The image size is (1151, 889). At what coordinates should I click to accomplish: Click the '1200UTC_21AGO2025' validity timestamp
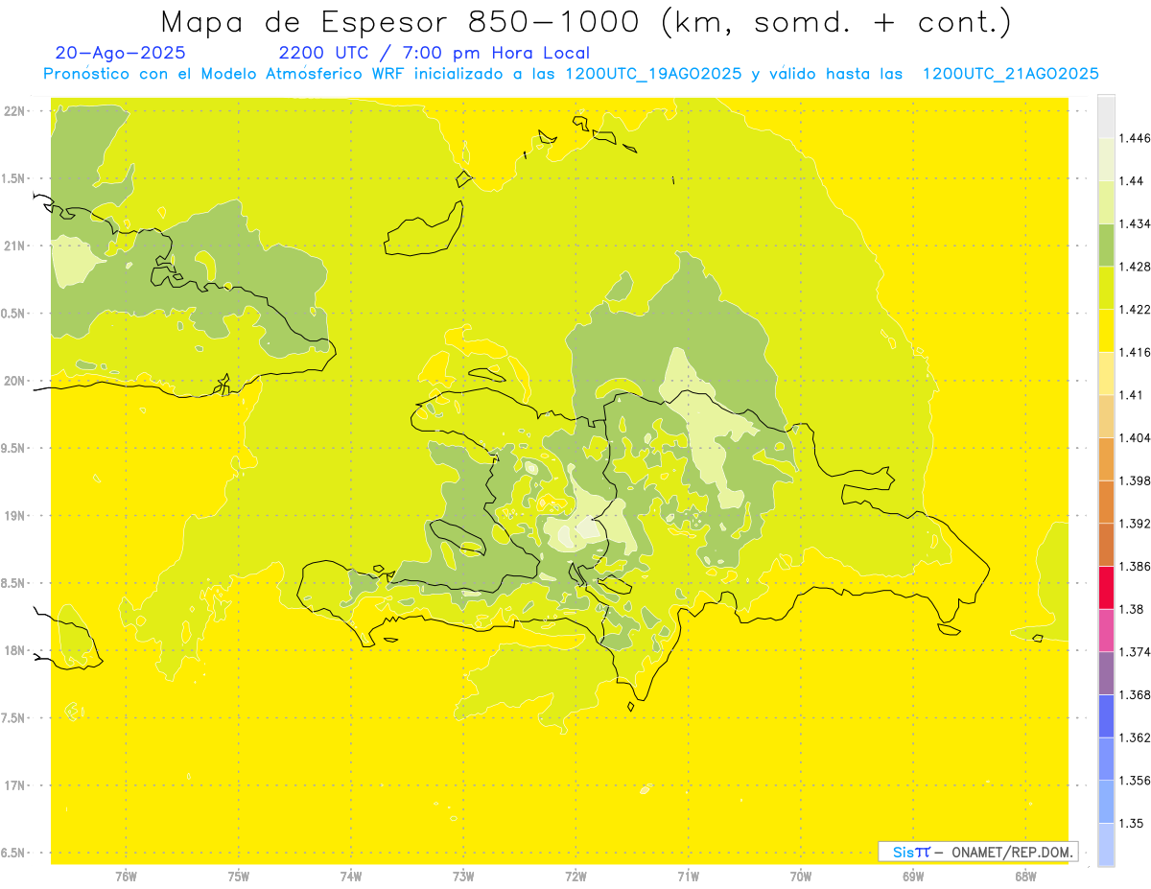(x=1010, y=74)
